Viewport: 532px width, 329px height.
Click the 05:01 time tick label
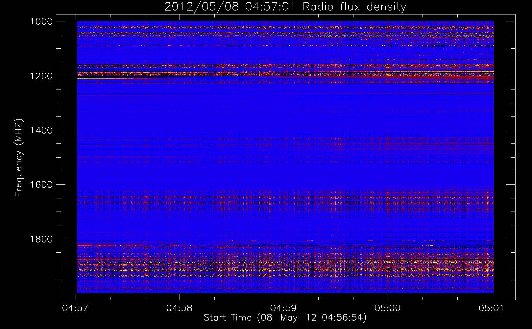pos(491,308)
